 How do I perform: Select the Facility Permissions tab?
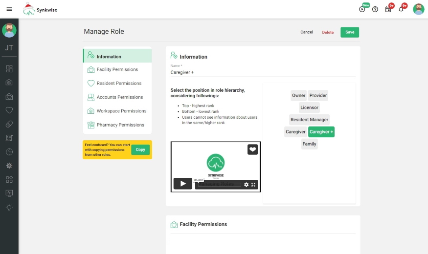tap(117, 69)
